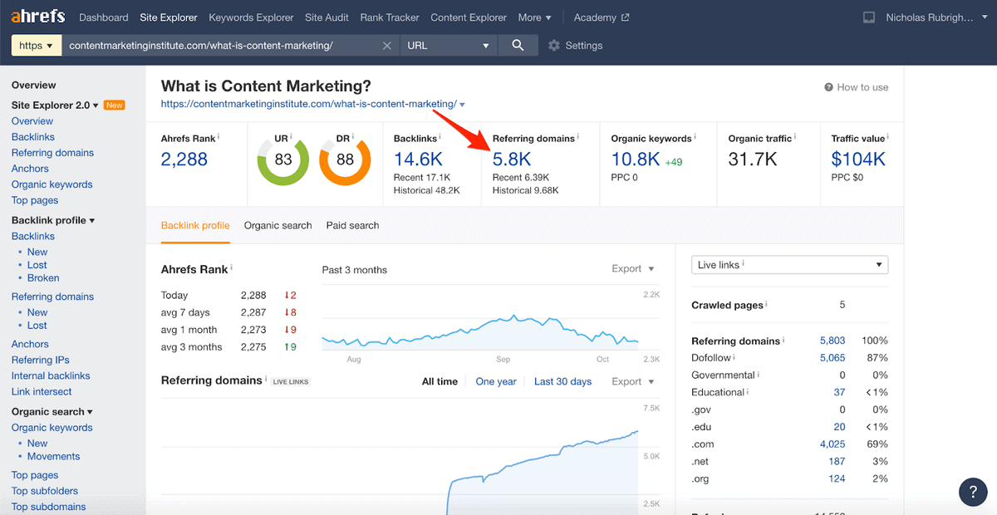Click the 4,025 .com domains count

pos(832,444)
